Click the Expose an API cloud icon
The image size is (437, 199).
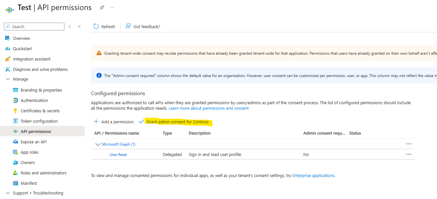click(16, 142)
